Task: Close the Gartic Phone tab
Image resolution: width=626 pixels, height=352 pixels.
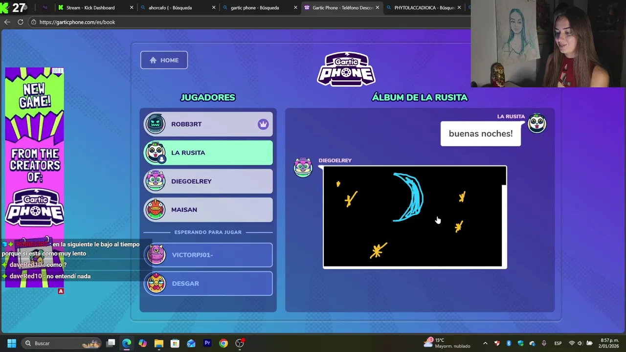Action: click(x=378, y=7)
